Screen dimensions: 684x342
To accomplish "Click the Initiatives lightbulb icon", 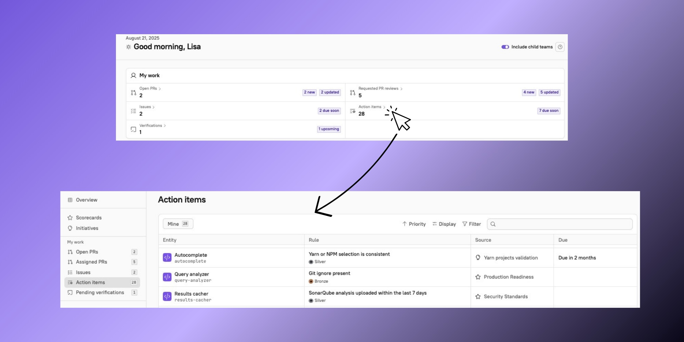I will pyautogui.click(x=70, y=228).
